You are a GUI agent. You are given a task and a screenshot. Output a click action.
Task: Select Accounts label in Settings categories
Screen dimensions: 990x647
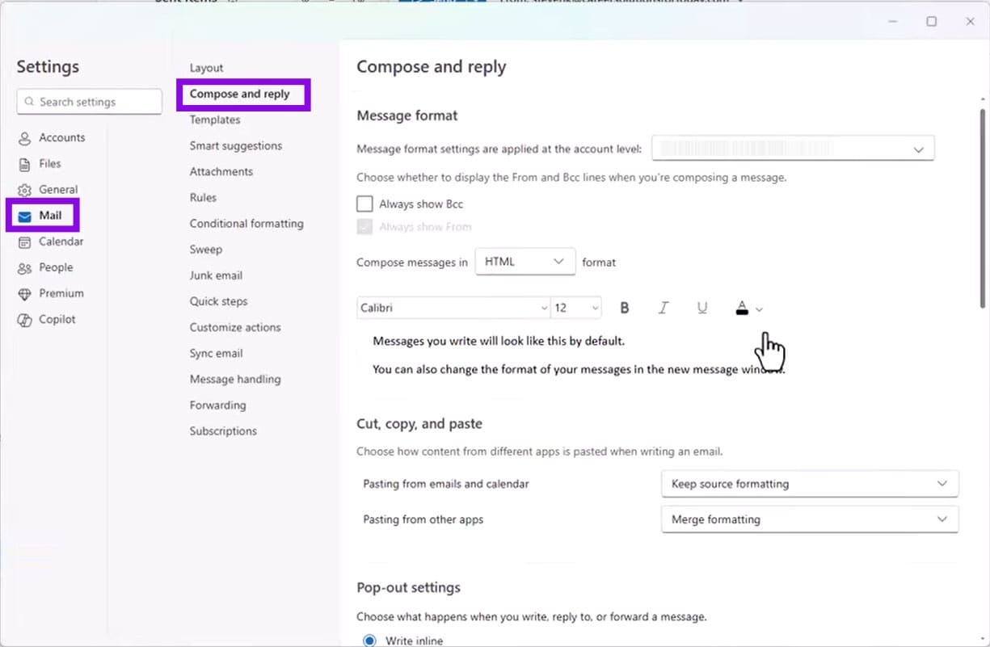[62, 137]
